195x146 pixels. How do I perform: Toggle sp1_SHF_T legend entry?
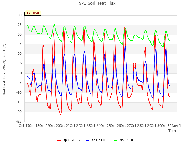tap(126, 140)
